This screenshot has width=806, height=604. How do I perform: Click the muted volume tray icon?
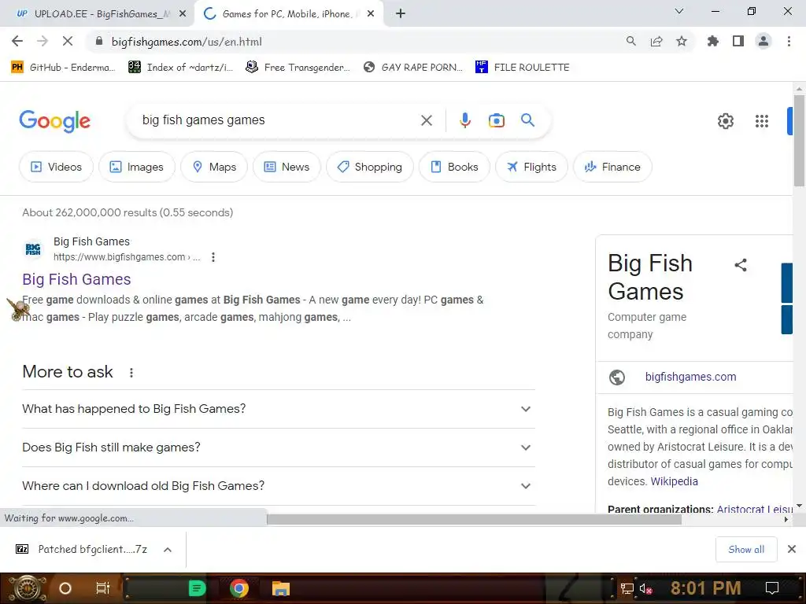tap(645, 589)
